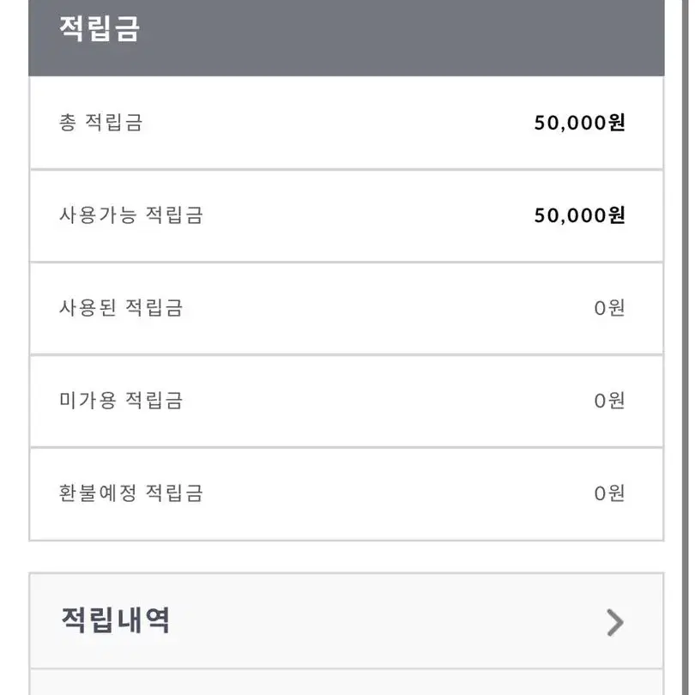Screen dimensions: 695x695
Task: Select the 미가용 적립금 label
Action: tap(121, 400)
